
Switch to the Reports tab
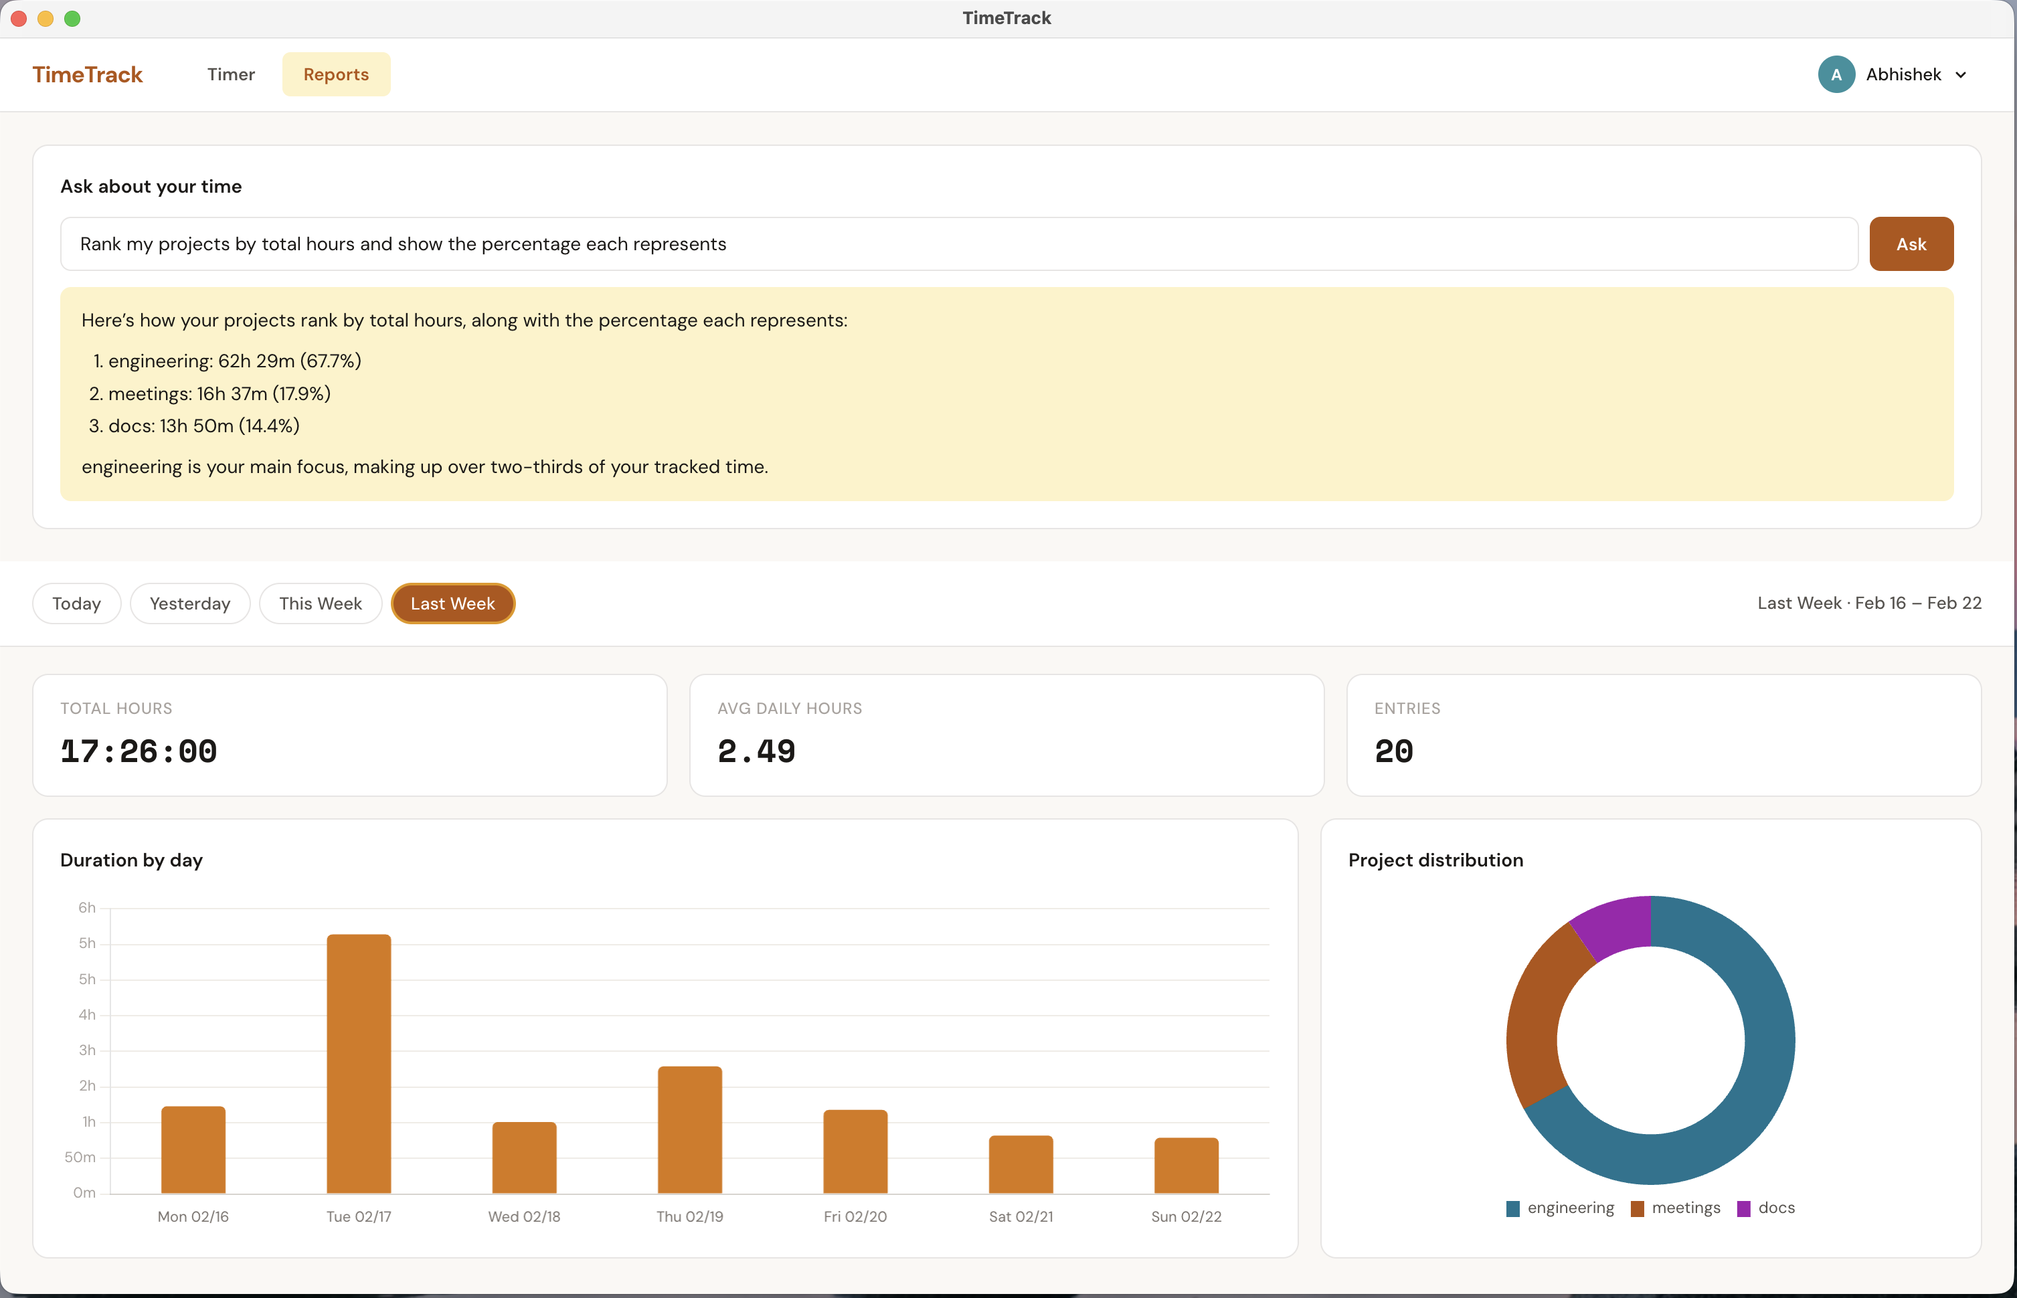pos(335,74)
